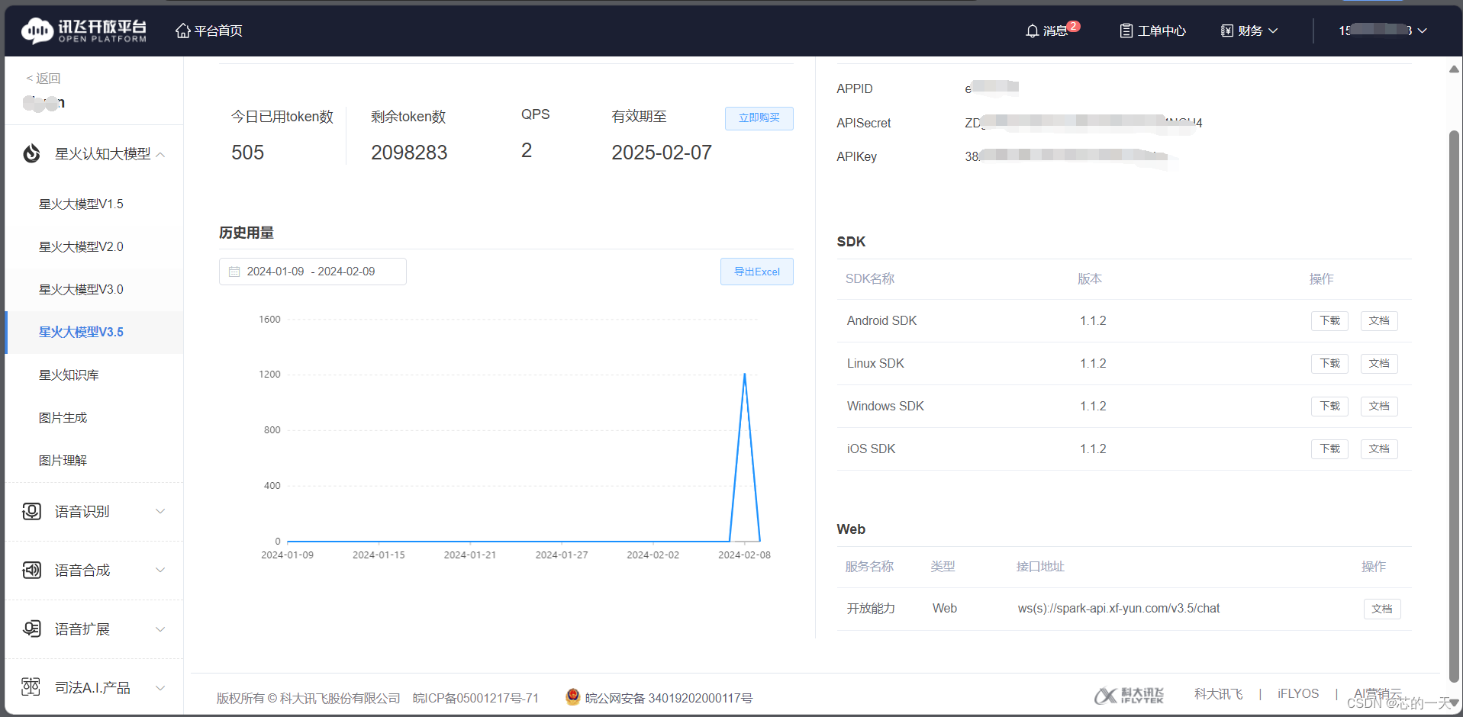
Task: Click the ws(s)://spark-api.xf-yun.com/v3.5/chat address
Action: (x=1118, y=608)
